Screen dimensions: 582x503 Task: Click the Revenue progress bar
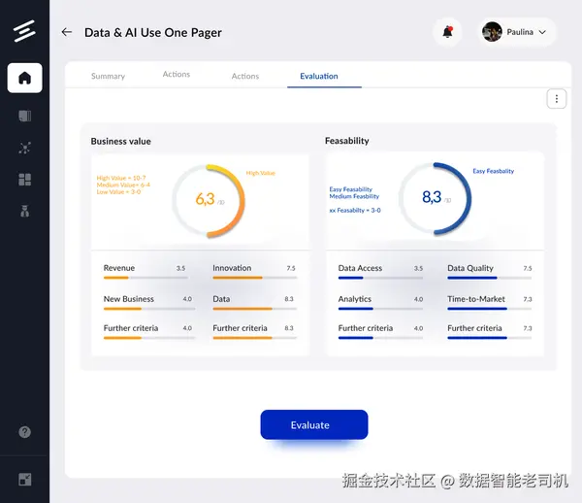(x=145, y=278)
